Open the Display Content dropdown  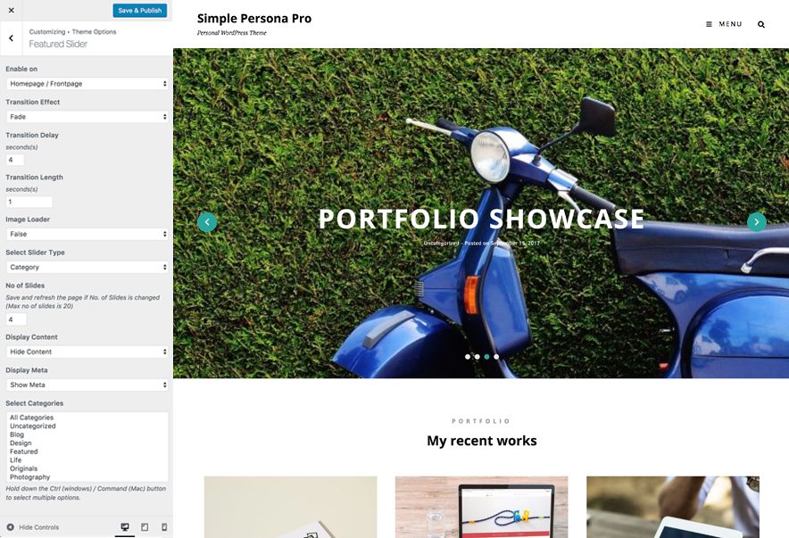pos(87,352)
